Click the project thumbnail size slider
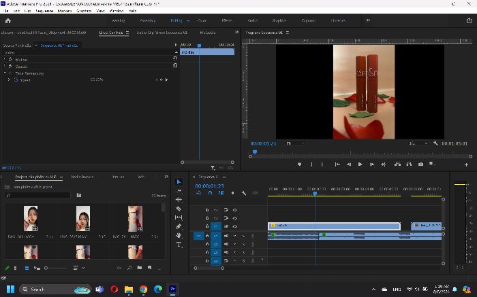Viewport: 477px width, 297px height. pyautogui.click(x=57, y=268)
